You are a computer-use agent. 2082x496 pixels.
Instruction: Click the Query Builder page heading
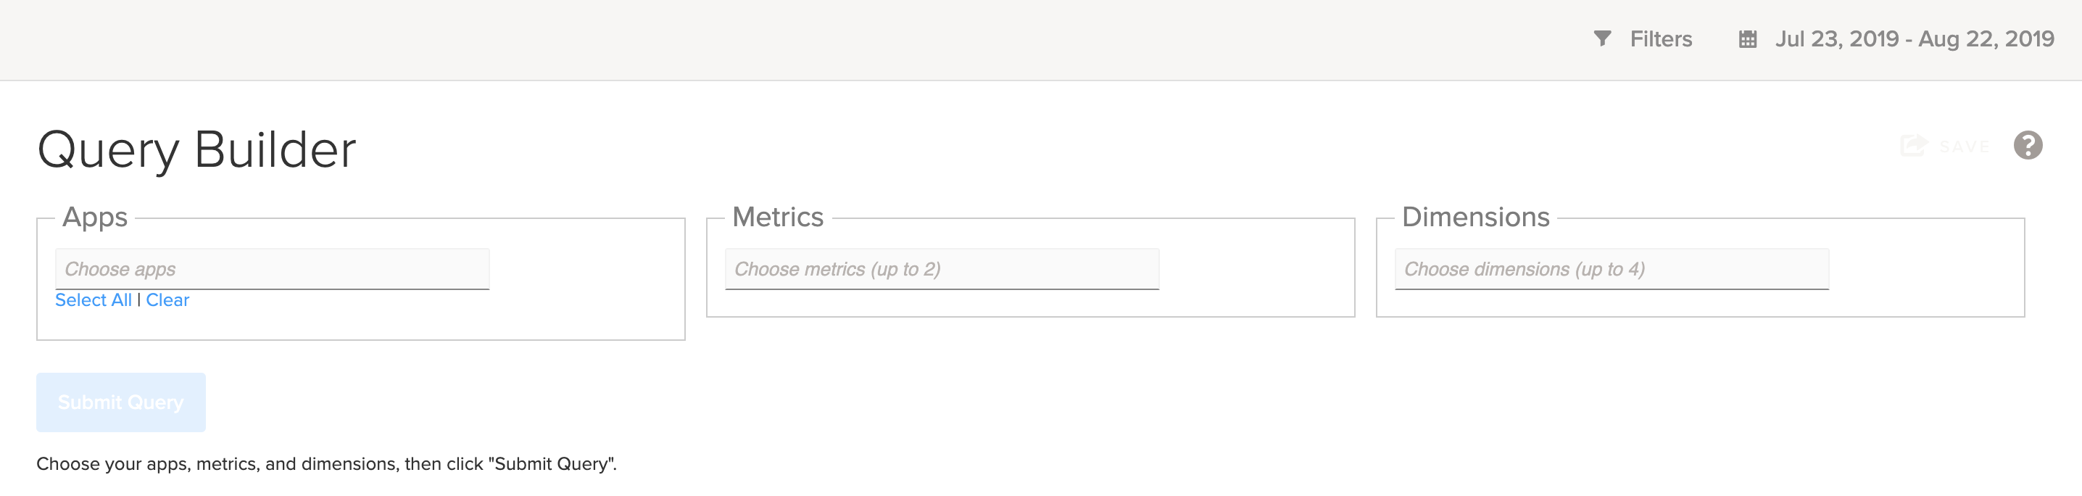(196, 150)
